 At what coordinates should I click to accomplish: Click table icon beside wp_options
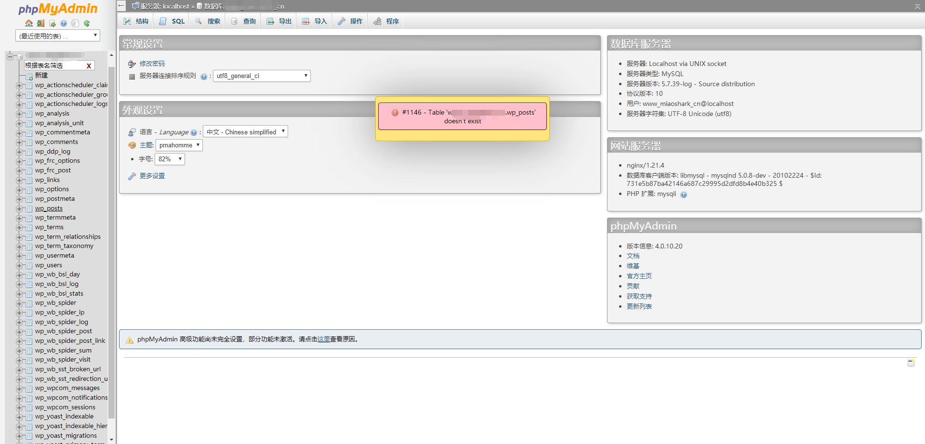pyautogui.click(x=29, y=190)
